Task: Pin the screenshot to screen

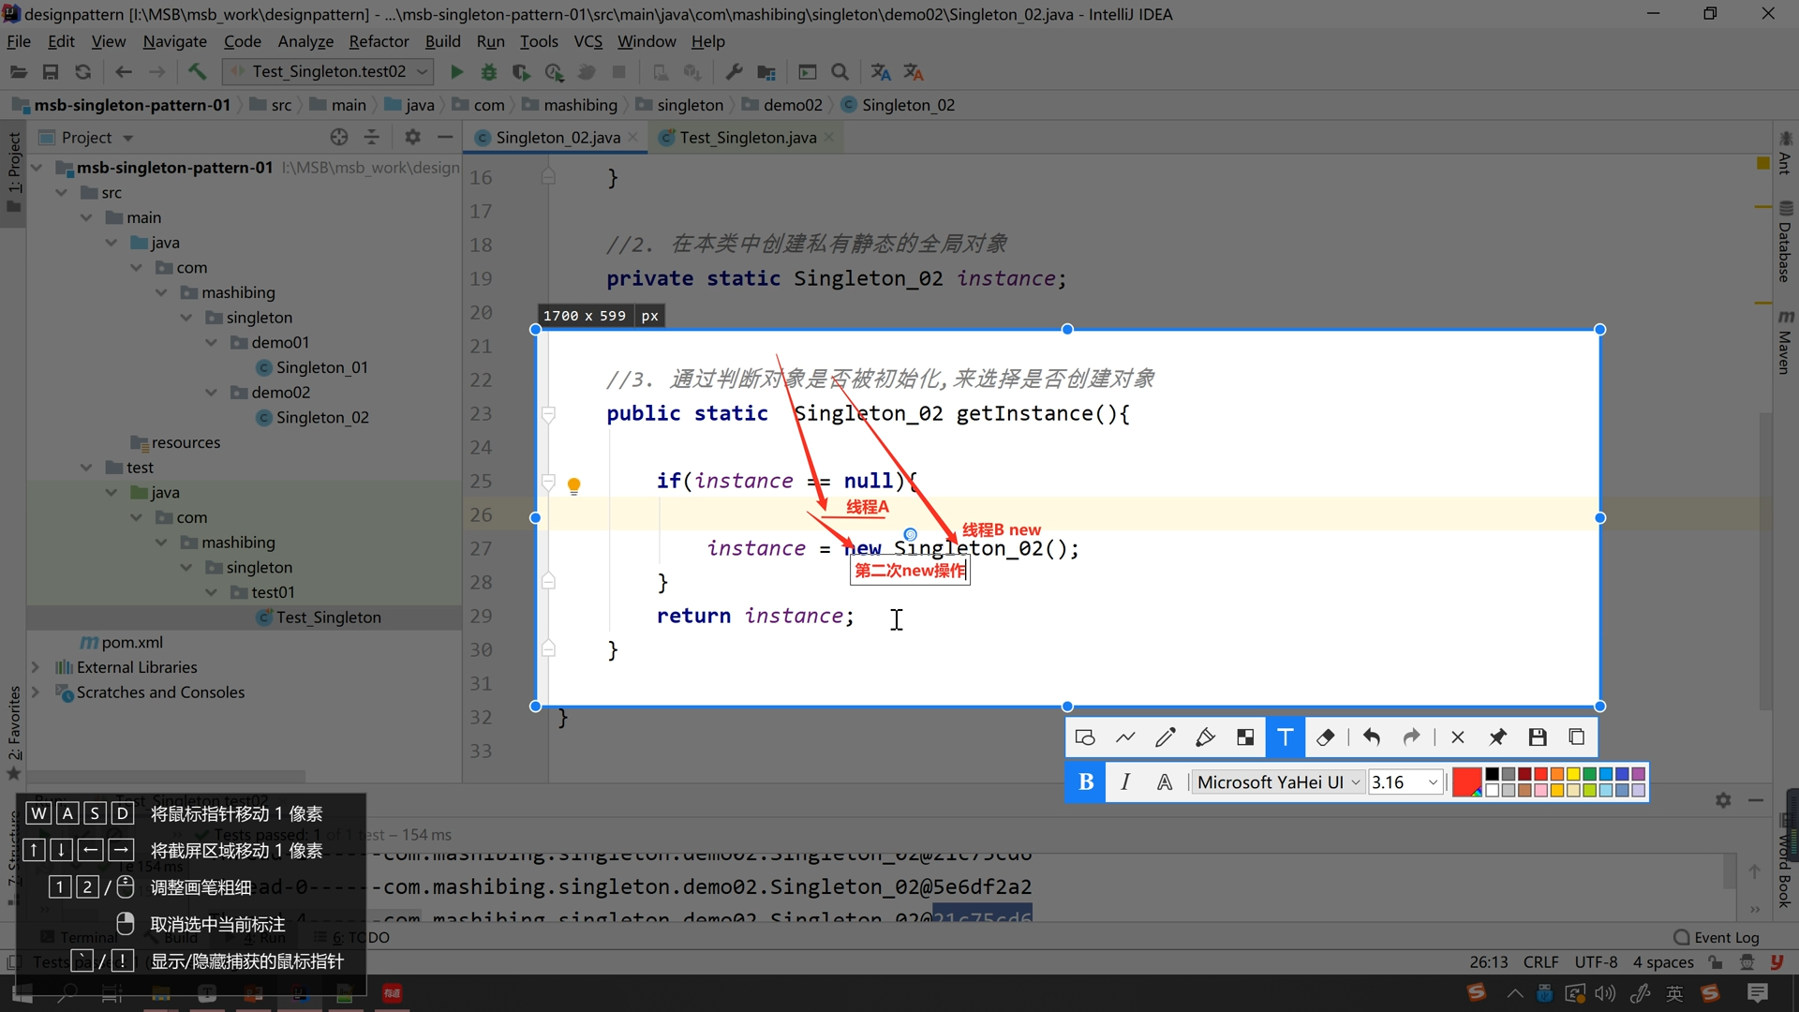Action: tap(1497, 737)
